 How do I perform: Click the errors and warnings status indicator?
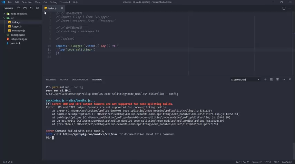[x=8, y=162]
